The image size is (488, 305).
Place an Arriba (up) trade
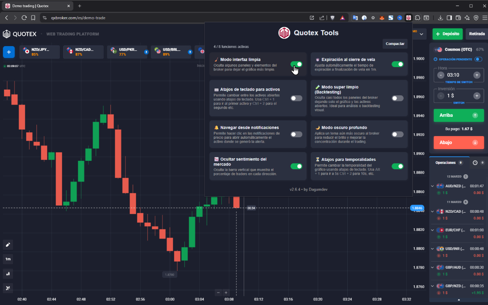459,116
